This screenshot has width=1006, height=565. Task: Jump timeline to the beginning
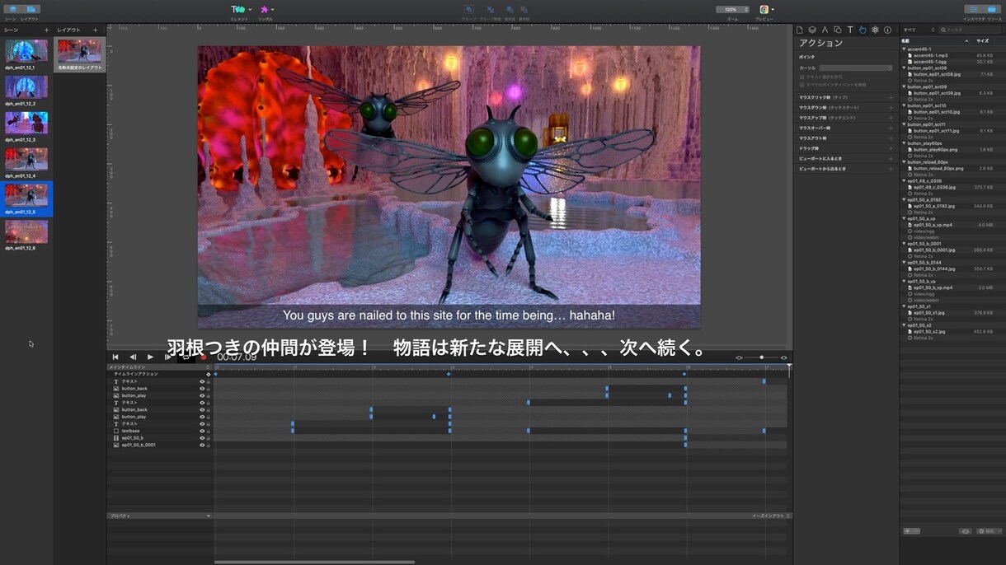pos(115,357)
